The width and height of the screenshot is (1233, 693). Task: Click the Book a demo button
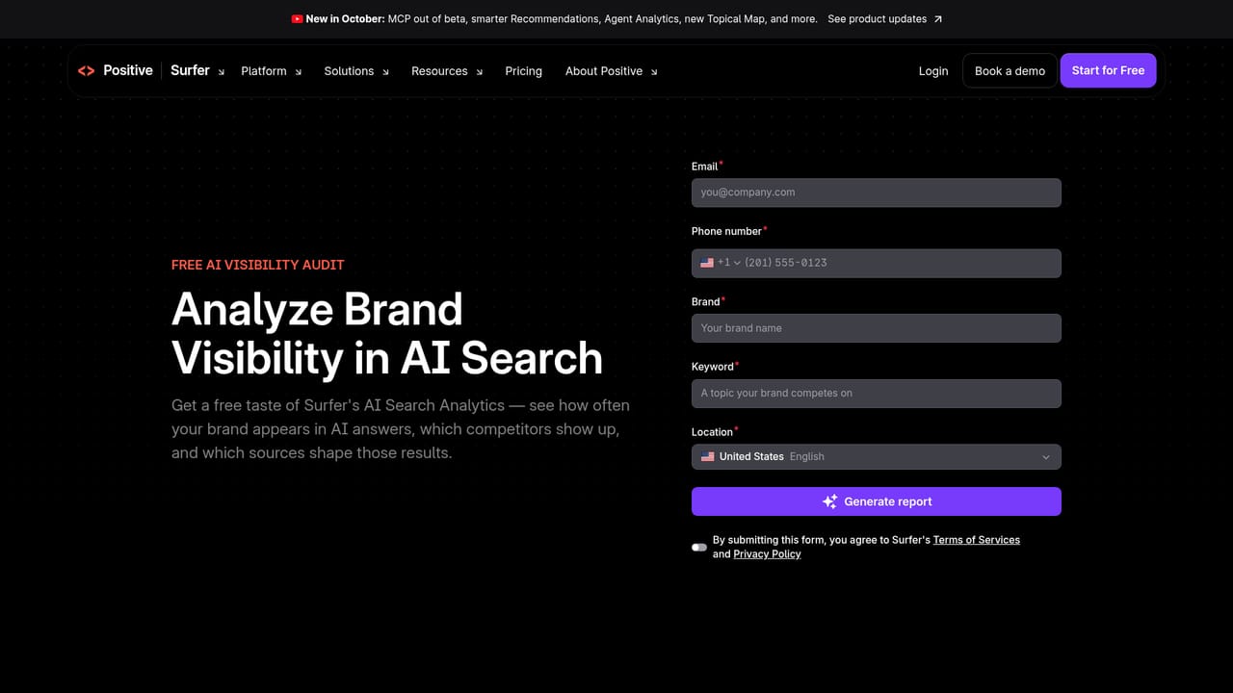coord(1010,70)
